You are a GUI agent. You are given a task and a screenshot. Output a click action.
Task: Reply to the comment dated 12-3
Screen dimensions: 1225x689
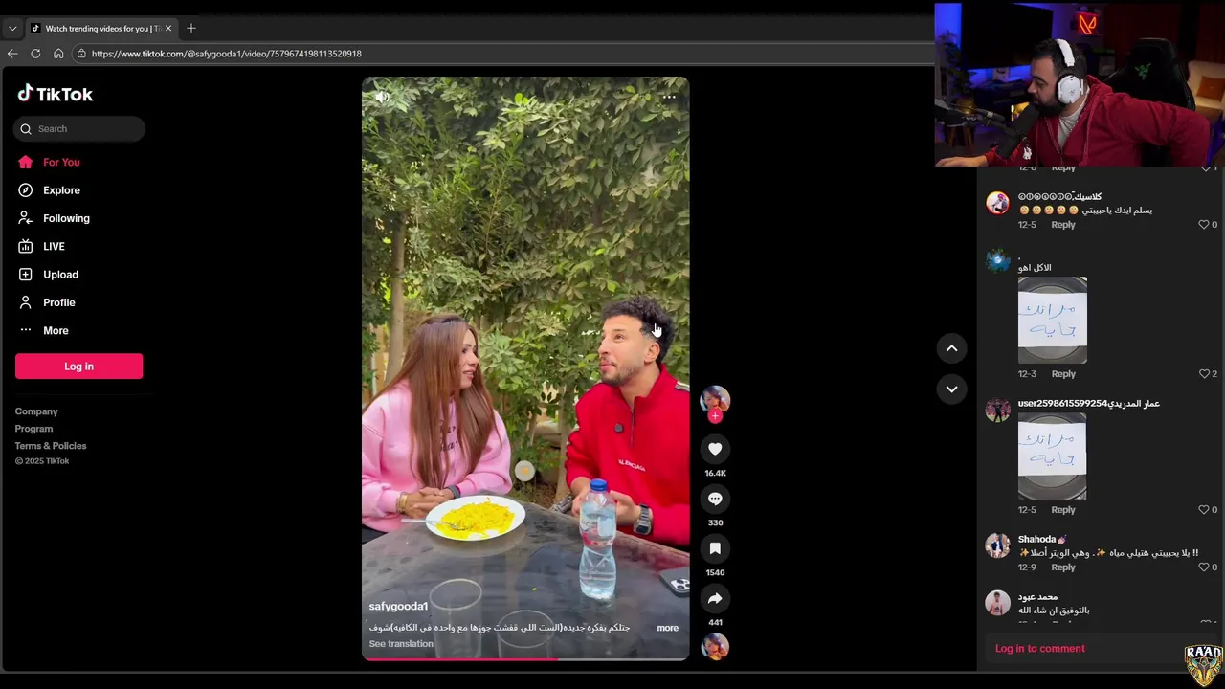click(x=1063, y=374)
